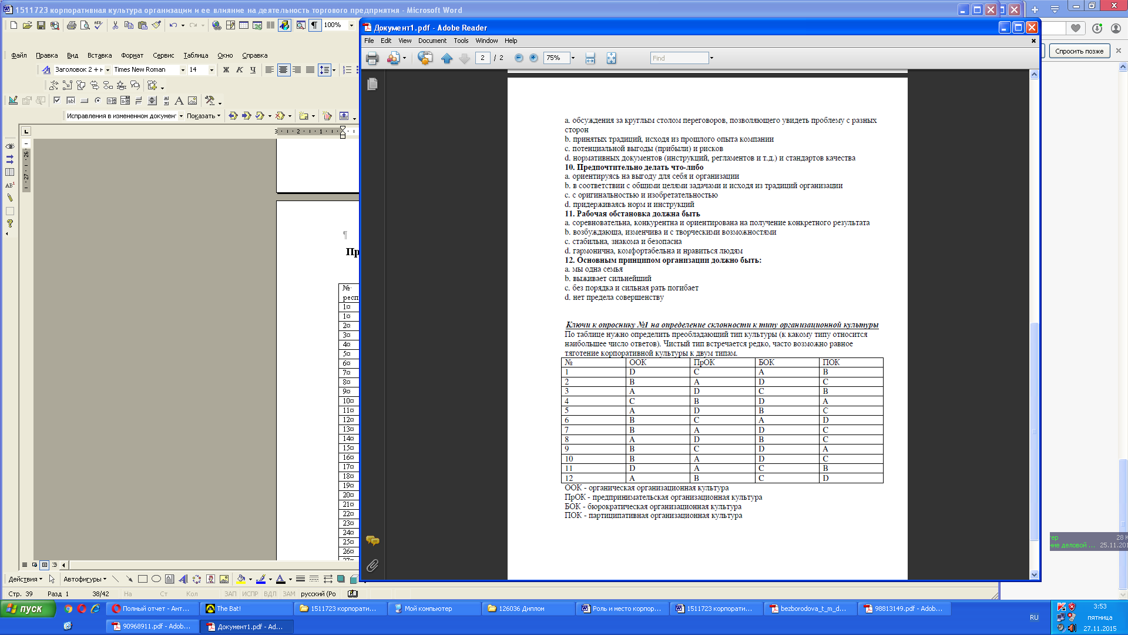Toggle underline formatting (Ч)

tap(253, 70)
